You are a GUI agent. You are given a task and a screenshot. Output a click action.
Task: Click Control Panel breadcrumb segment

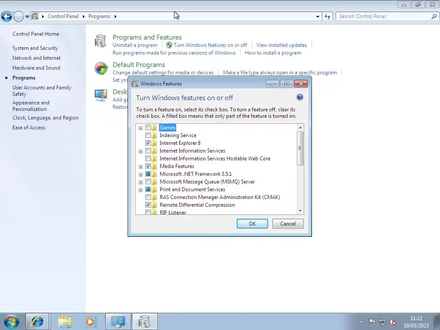point(63,16)
